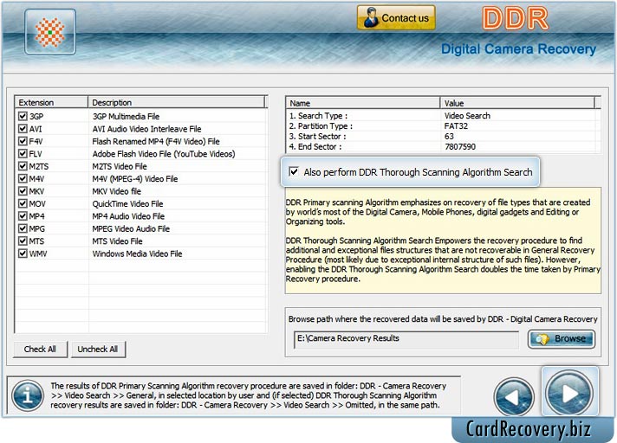This screenshot has height=443, width=617.
Task: Proceed with the right arrow next button
Action: (569, 393)
